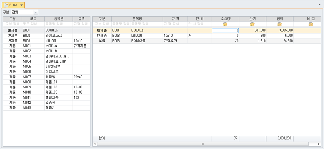Image resolution: width=324 pixels, height=149 pixels.
Task: Click the document icon on BOM tab
Action: click(x=6, y=5)
